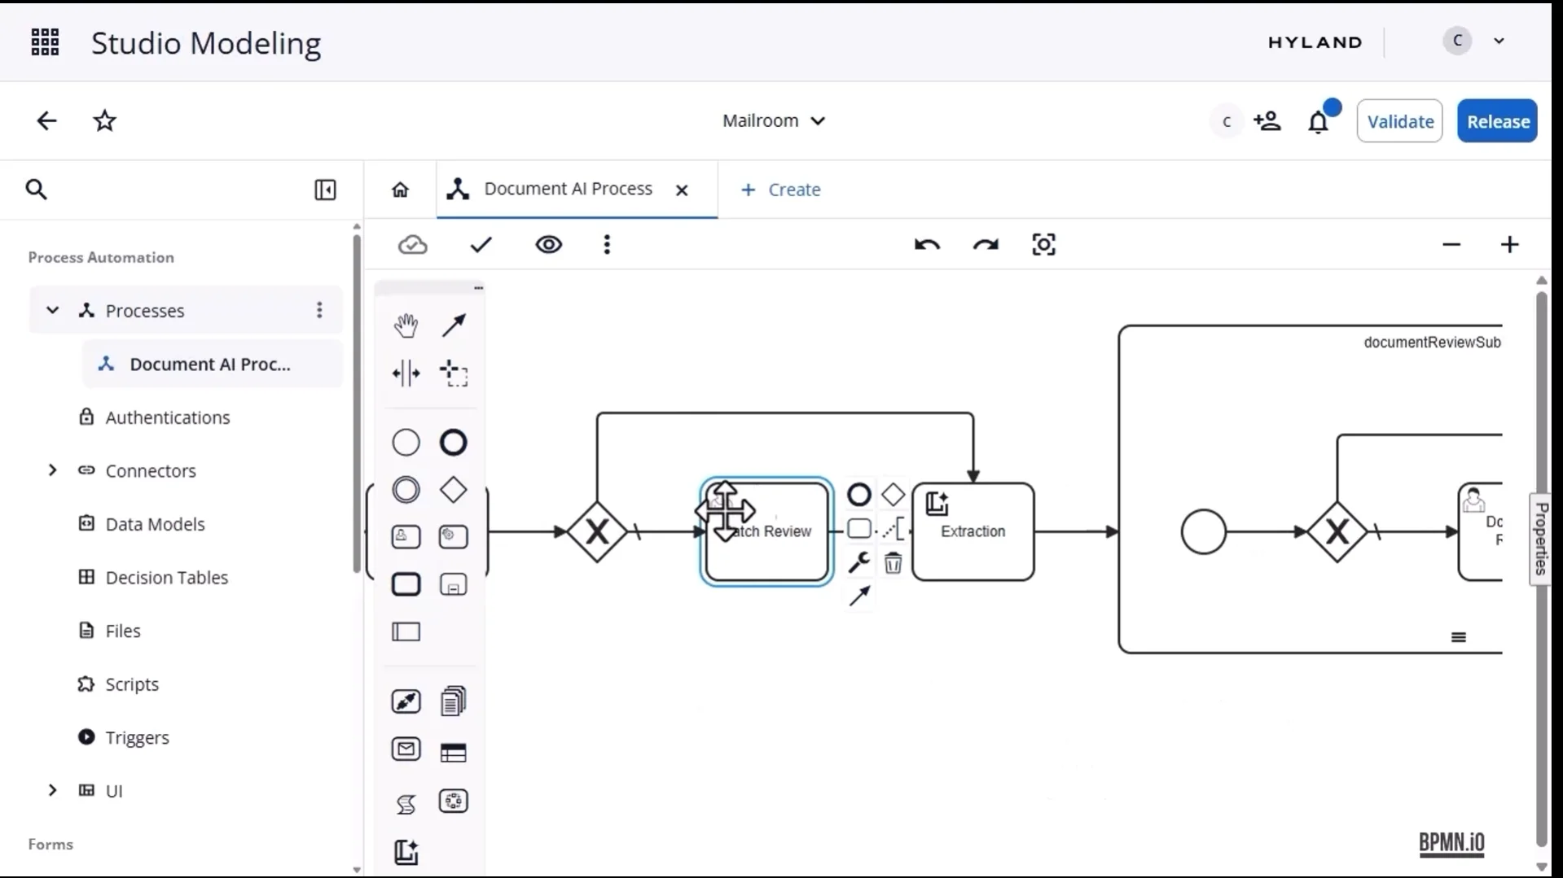
Task: Mark project as favorite with star
Action: pyautogui.click(x=105, y=121)
